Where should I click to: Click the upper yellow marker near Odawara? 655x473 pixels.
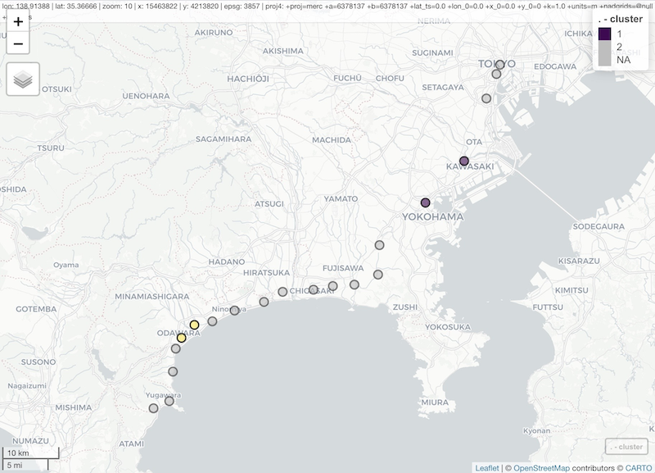coord(194,325)
